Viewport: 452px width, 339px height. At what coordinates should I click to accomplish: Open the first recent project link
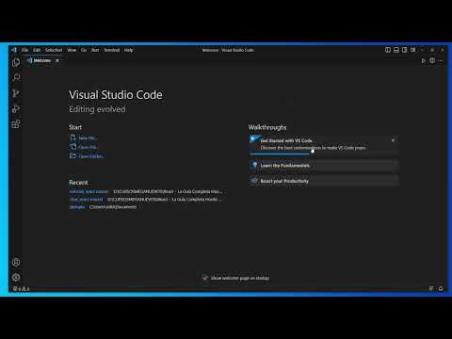(x=89, y=191)
